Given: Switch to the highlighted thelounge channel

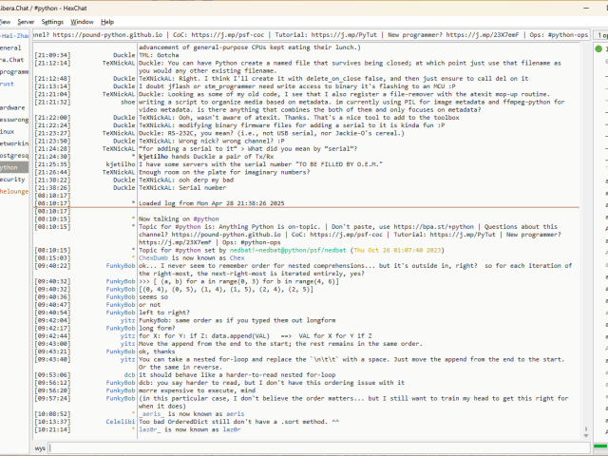Looking at the screenshot, I should (x=14, y=191).
